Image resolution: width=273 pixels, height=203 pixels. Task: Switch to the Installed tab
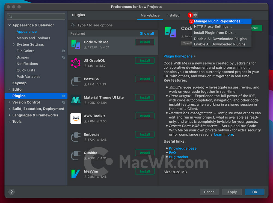point(173,15)
